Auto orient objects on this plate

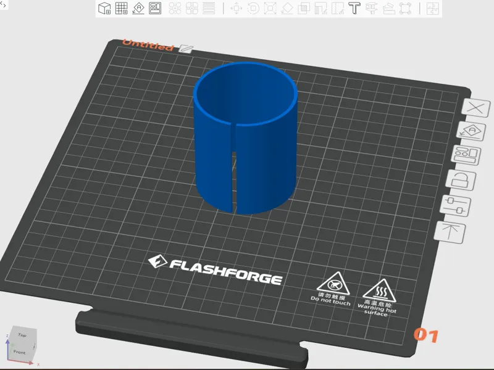pos(471,131)
